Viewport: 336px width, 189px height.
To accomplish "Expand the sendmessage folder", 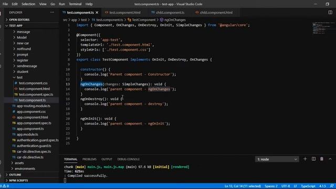I will [x=27, y=66].
